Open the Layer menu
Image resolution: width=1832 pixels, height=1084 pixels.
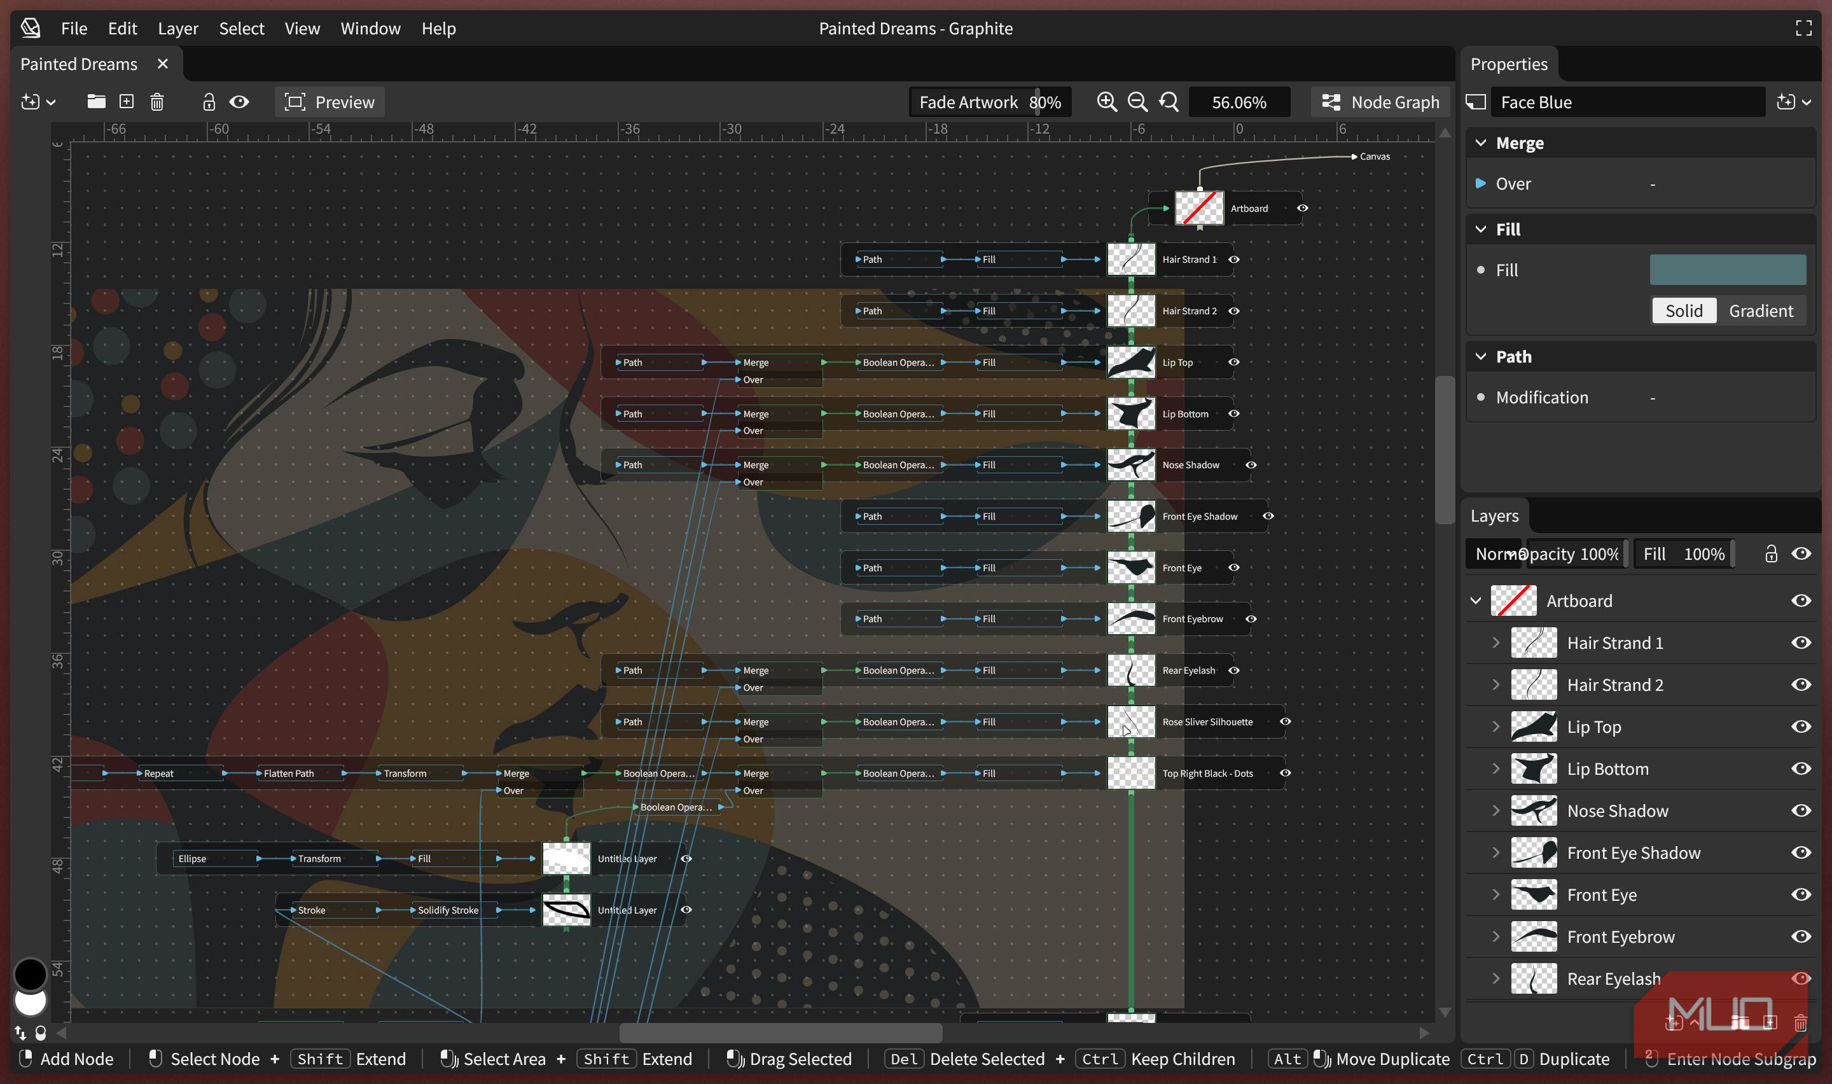[178, 28]
